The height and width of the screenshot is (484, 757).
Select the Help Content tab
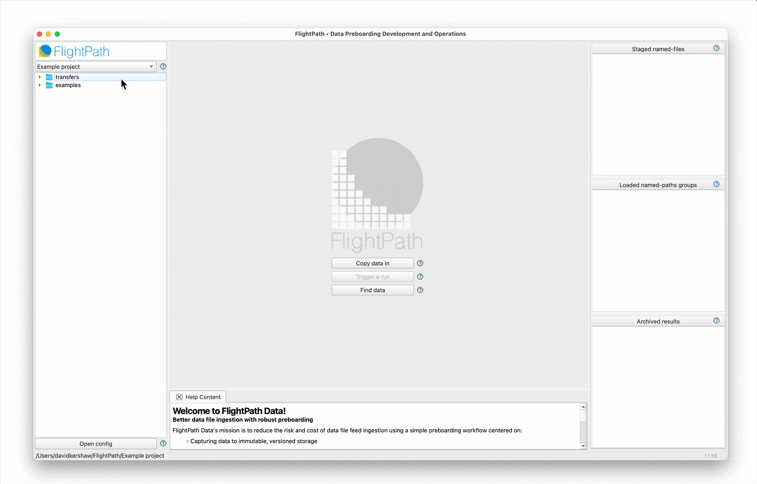click(203, 397)
